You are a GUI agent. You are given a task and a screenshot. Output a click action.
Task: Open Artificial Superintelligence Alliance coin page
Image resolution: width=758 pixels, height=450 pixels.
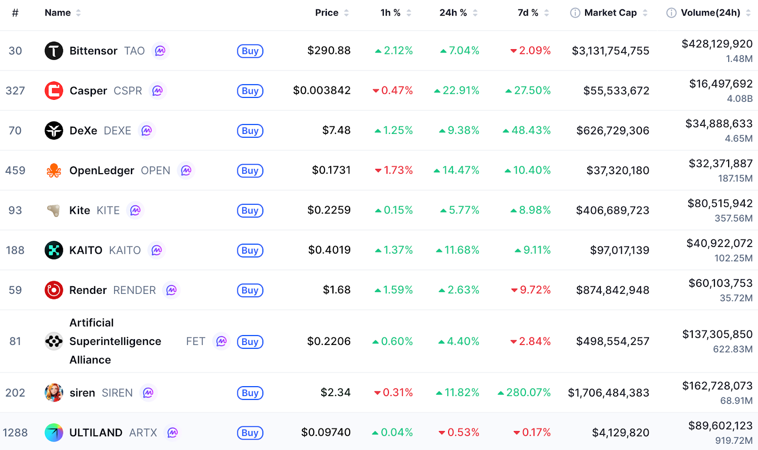coord(115,341)
